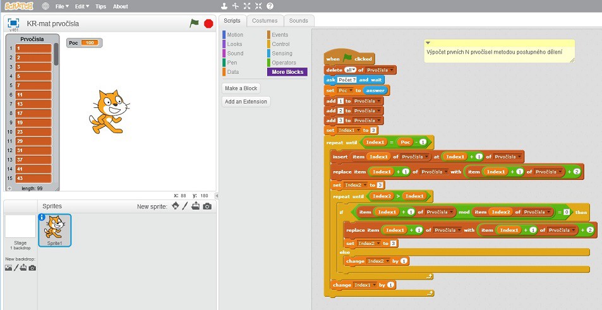Open the Sprite1 info button

(x=42, y=218)
